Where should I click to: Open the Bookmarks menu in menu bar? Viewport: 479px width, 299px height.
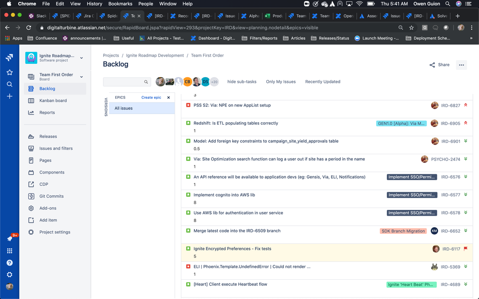pyautogui.click(x=120, y=4)
